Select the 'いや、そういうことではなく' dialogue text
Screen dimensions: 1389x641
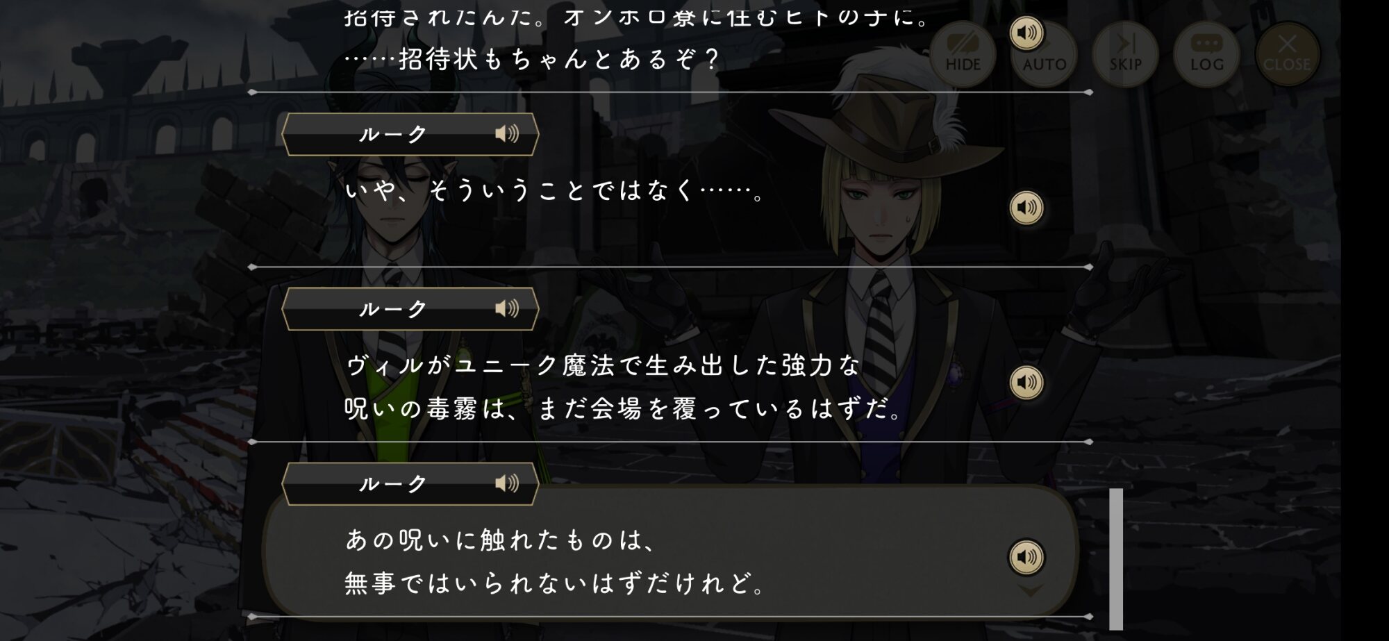click(x=556, y=190)
